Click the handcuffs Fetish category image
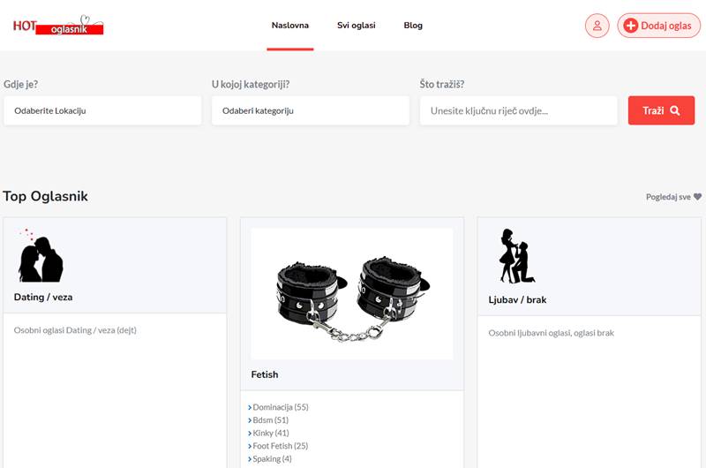The height and width of the screenshot is (468, 706). 351,294
